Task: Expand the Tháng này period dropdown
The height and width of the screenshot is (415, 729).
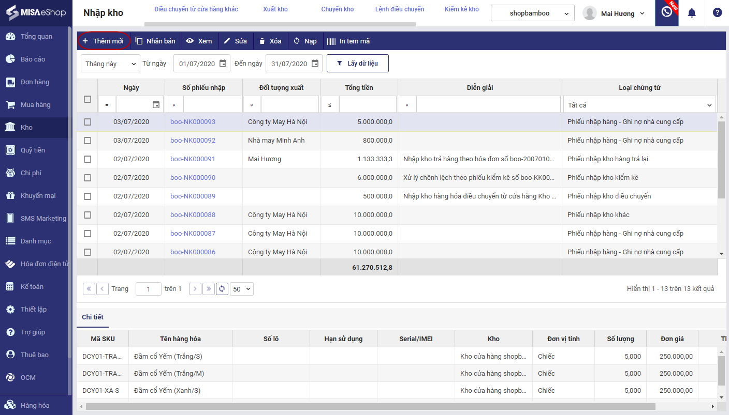Action: [110, 64]
